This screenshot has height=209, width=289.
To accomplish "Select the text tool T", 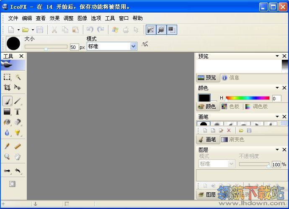I will [18, 112].
